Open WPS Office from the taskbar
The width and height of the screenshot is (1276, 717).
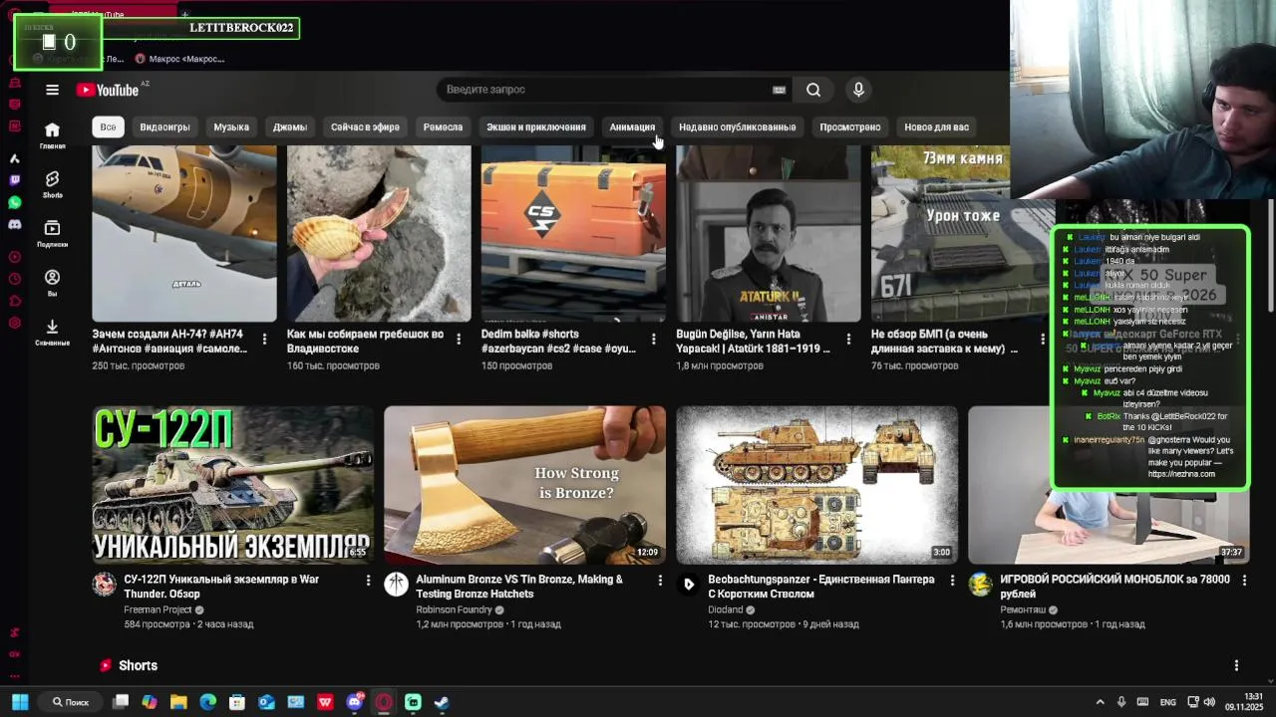pos(325,702)
